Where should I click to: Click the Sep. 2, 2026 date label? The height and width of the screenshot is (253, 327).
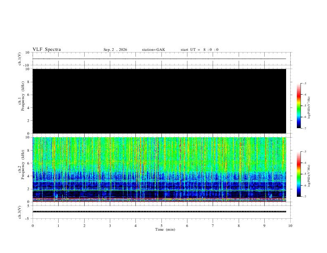coord(115,50)
